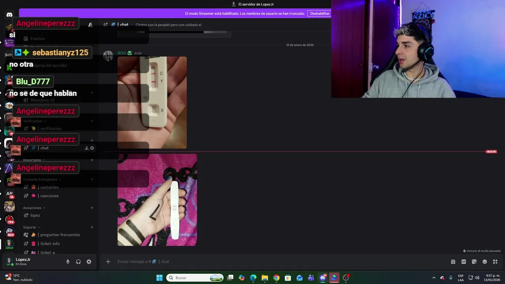This screenshot has width=505, height=284.
Task: Open BOO user profile from message name
Action: (122, 53)
